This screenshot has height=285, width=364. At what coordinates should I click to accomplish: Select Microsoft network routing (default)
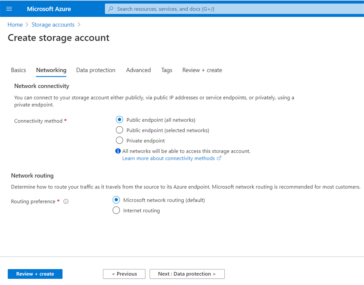(116, 200)
